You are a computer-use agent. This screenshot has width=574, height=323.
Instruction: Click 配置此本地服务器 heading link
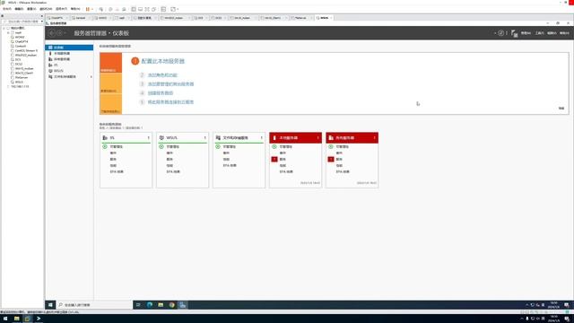(x=163, y=61)
